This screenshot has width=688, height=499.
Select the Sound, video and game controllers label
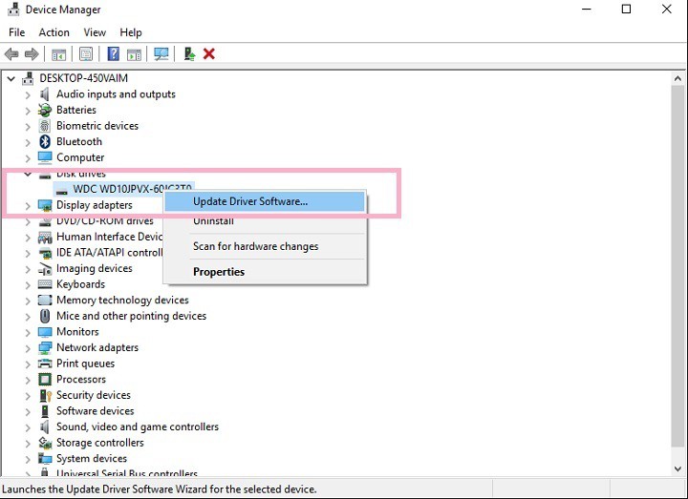(138, 426)
